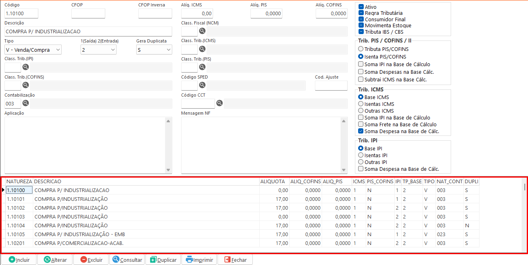Open lookup for Class. Trib.(COFINS) field

pos(26,85)
